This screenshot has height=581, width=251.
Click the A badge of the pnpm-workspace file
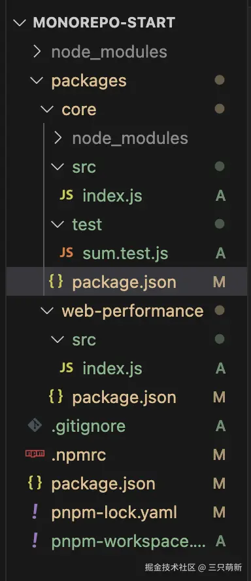[x=221, y=541]
